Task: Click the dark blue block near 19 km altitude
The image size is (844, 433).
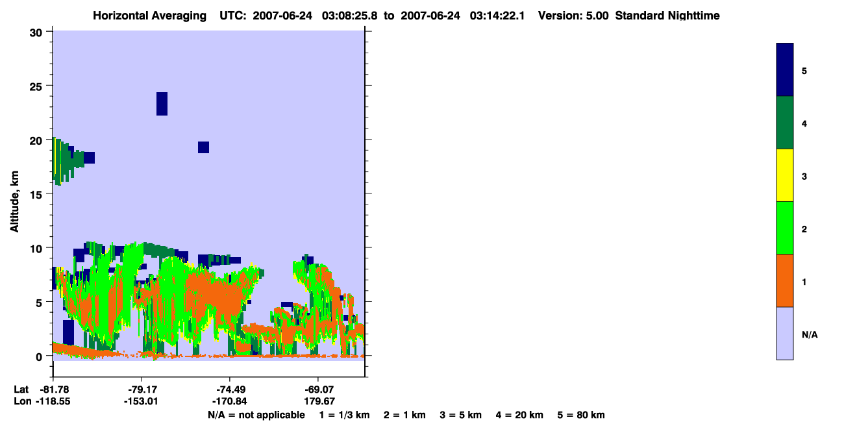Action: coord(203,147)
